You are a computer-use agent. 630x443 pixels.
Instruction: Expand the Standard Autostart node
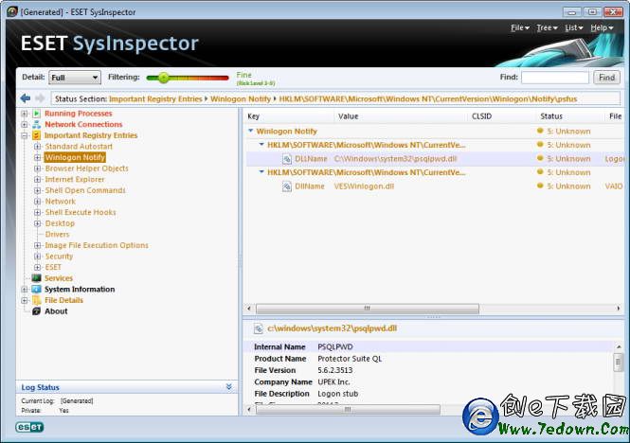(x=37, y=147)
